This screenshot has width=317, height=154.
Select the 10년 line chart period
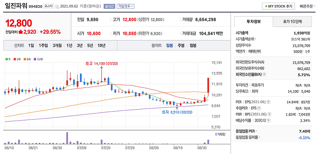pos(101,46)
